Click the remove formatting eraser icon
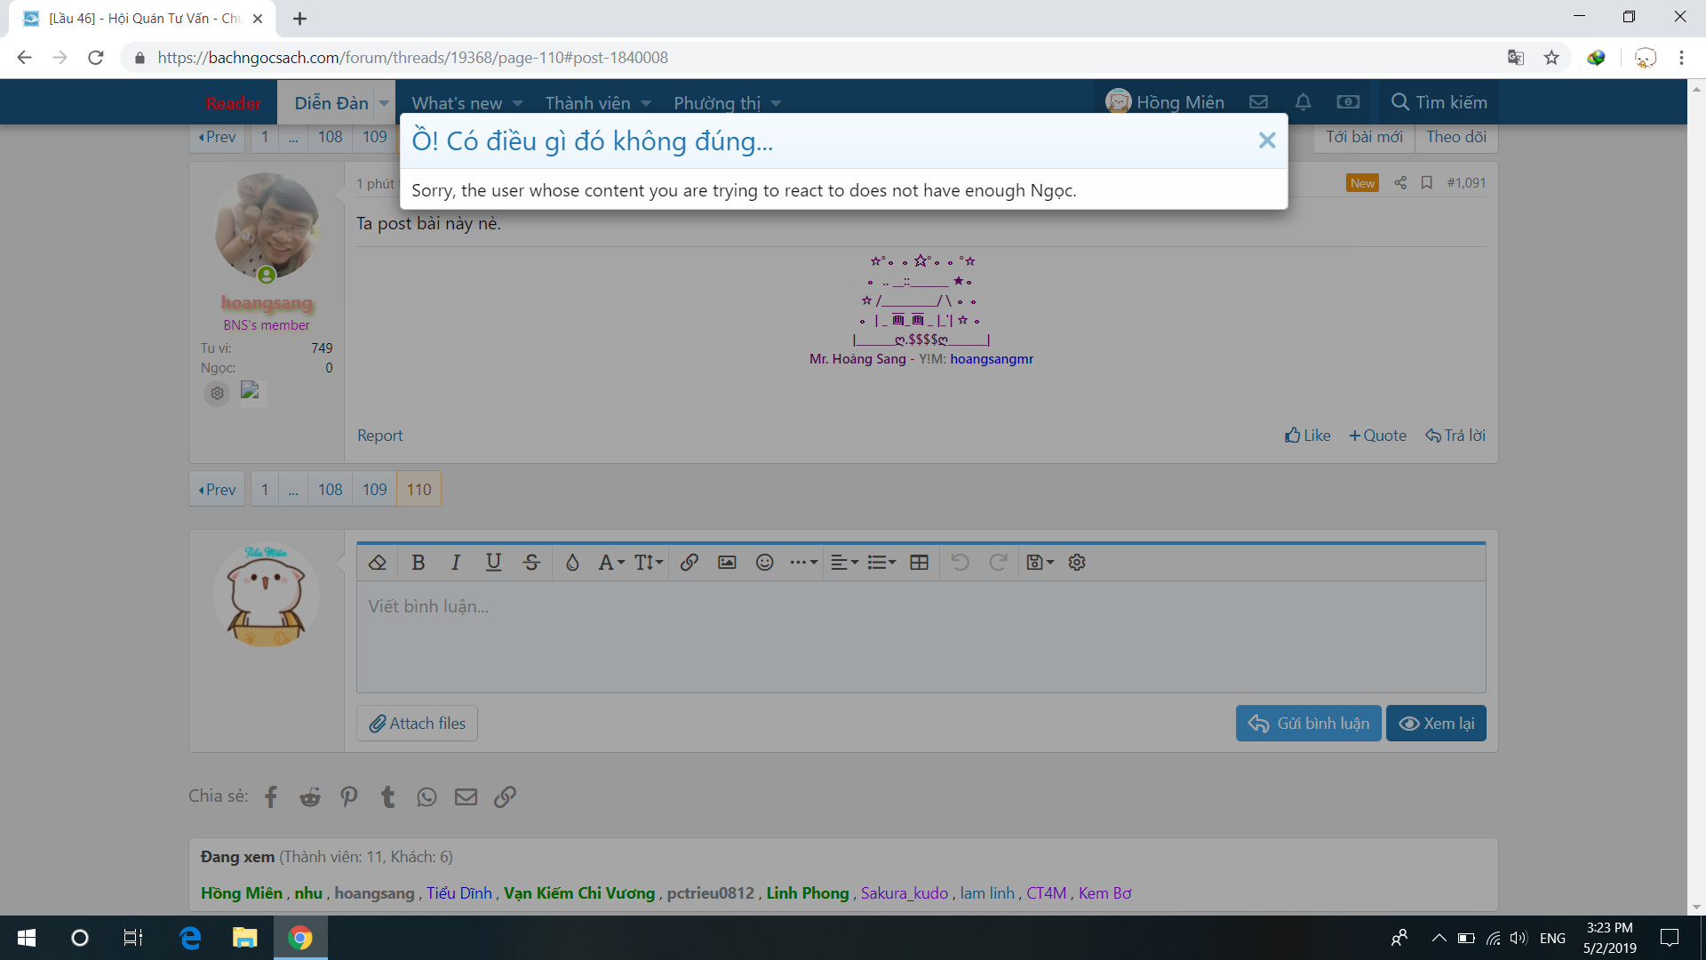Image resolution: width=1706 pixels, height=960 pixels. click(x=378, y=563)
